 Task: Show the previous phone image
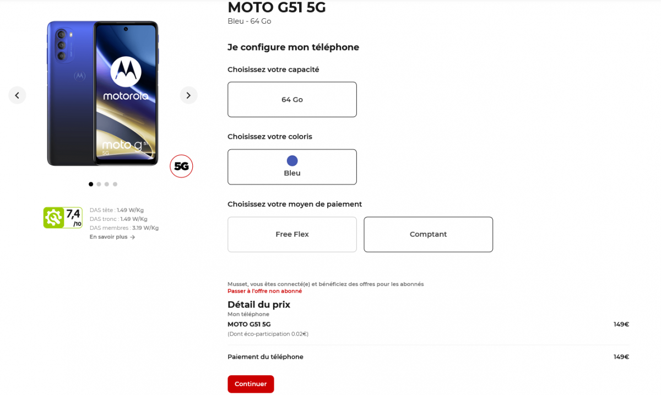pyautogui.click(x=17, y=95)
